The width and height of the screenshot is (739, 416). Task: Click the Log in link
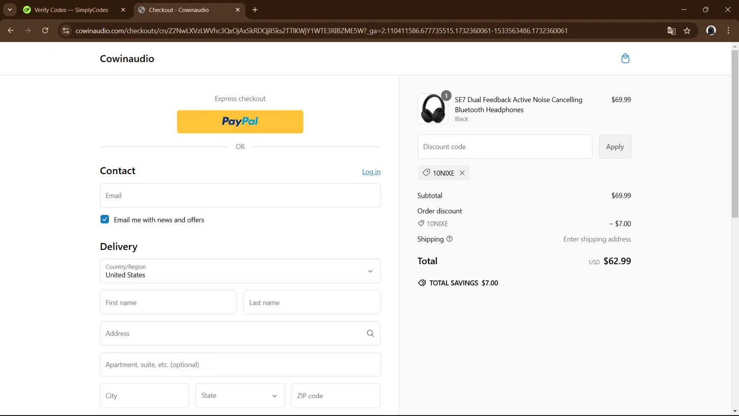pyautogui.click(x=371, y=172)
